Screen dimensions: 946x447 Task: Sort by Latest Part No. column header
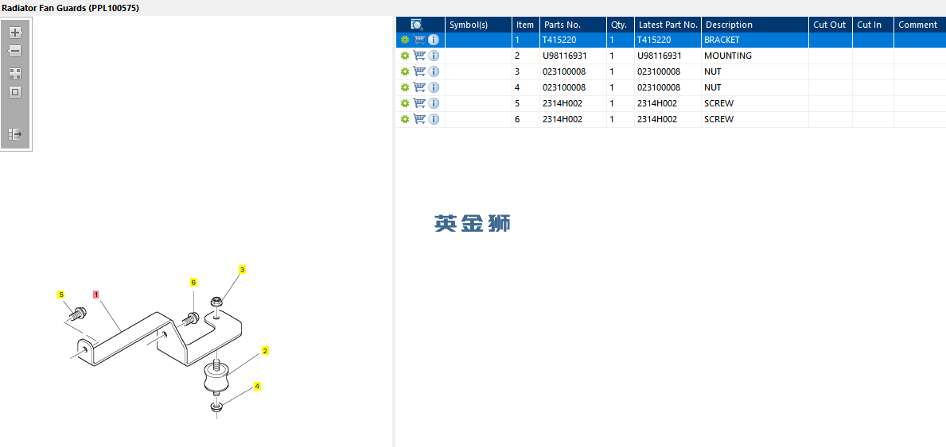668,25
